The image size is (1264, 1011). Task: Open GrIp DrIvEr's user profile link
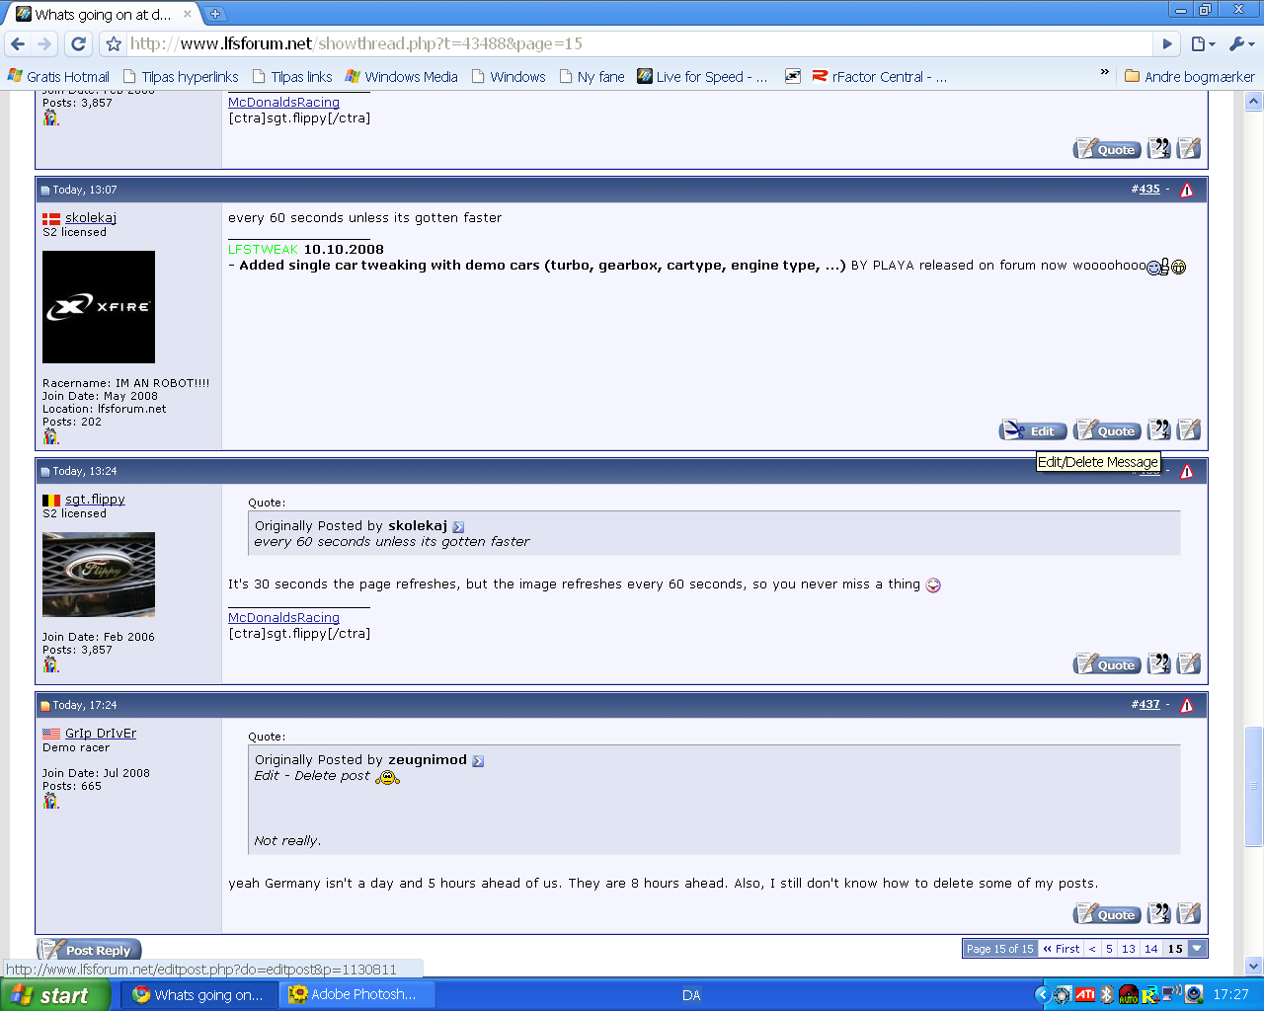coord(101,734)
